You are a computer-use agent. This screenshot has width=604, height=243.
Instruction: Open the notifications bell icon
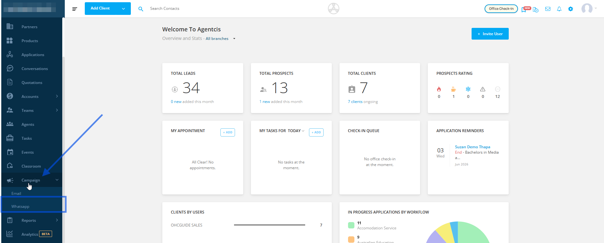click(x=559, y=9)
